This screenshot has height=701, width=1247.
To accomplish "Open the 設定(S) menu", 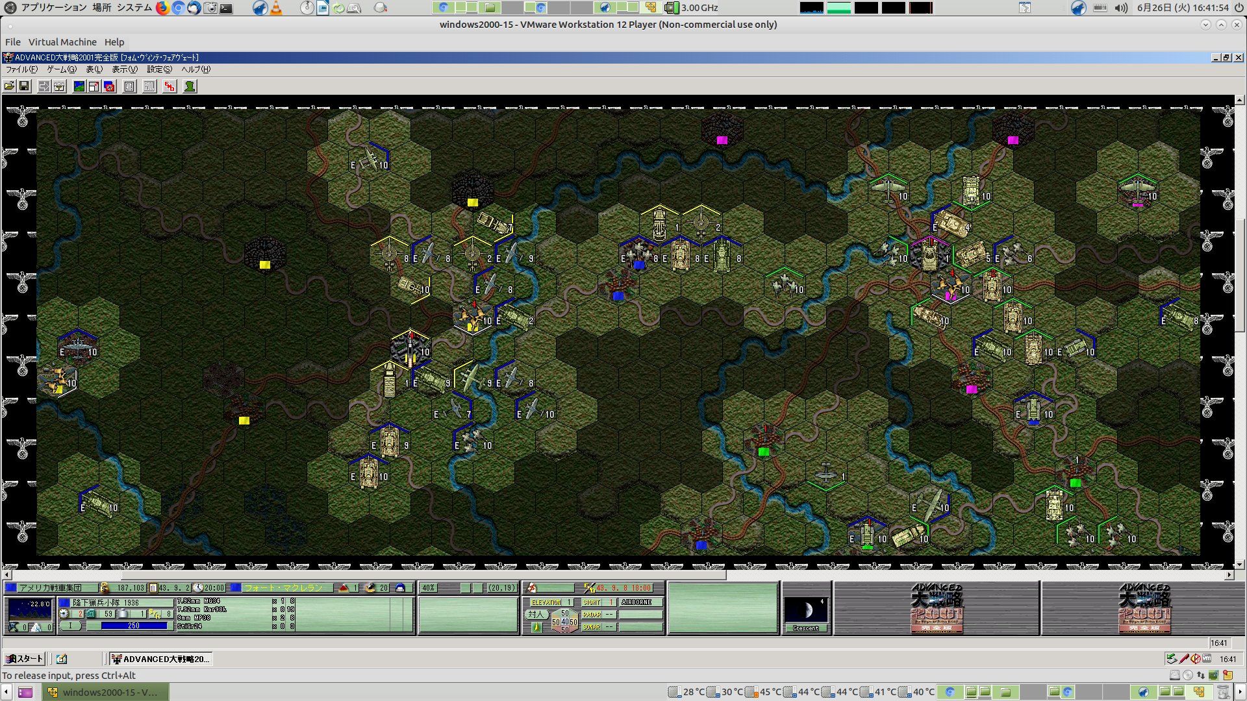I will coord(159,69).
